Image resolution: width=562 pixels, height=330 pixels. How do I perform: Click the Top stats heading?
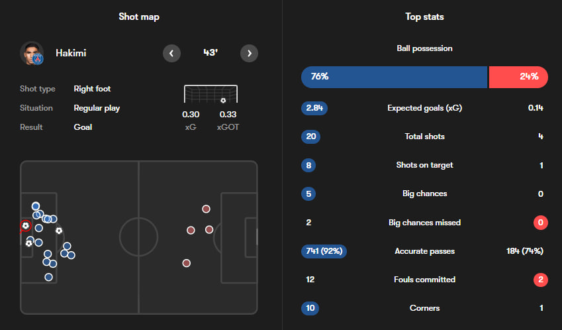click(x=424, y=17)
